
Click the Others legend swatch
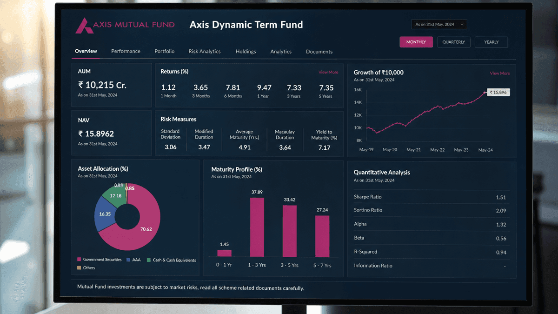79,267
